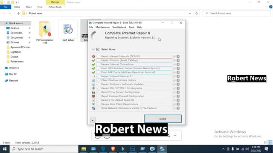Click info icon for Flush ARP Cache row
The height and width of the screenshot is (153, 273).
(x=174, y=72)
